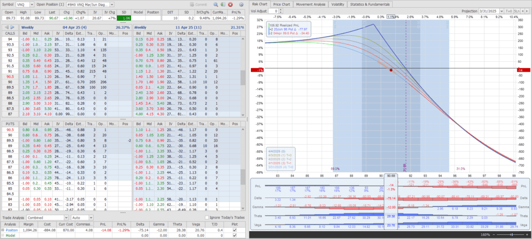
Task: Click the green spreadsheet export icon
Action: tap(222, 4)
